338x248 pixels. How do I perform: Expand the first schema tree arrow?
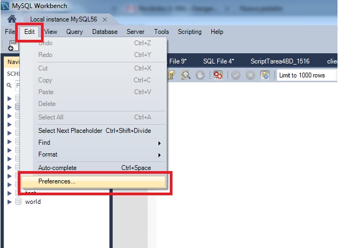(9, 98)
